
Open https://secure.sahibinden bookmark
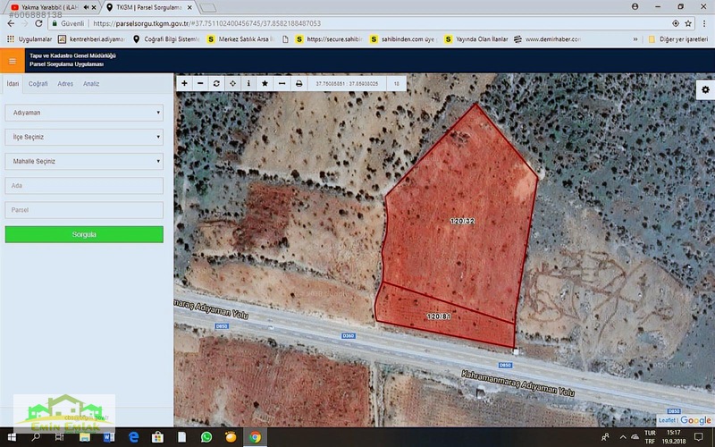click(x=329, y=39)
